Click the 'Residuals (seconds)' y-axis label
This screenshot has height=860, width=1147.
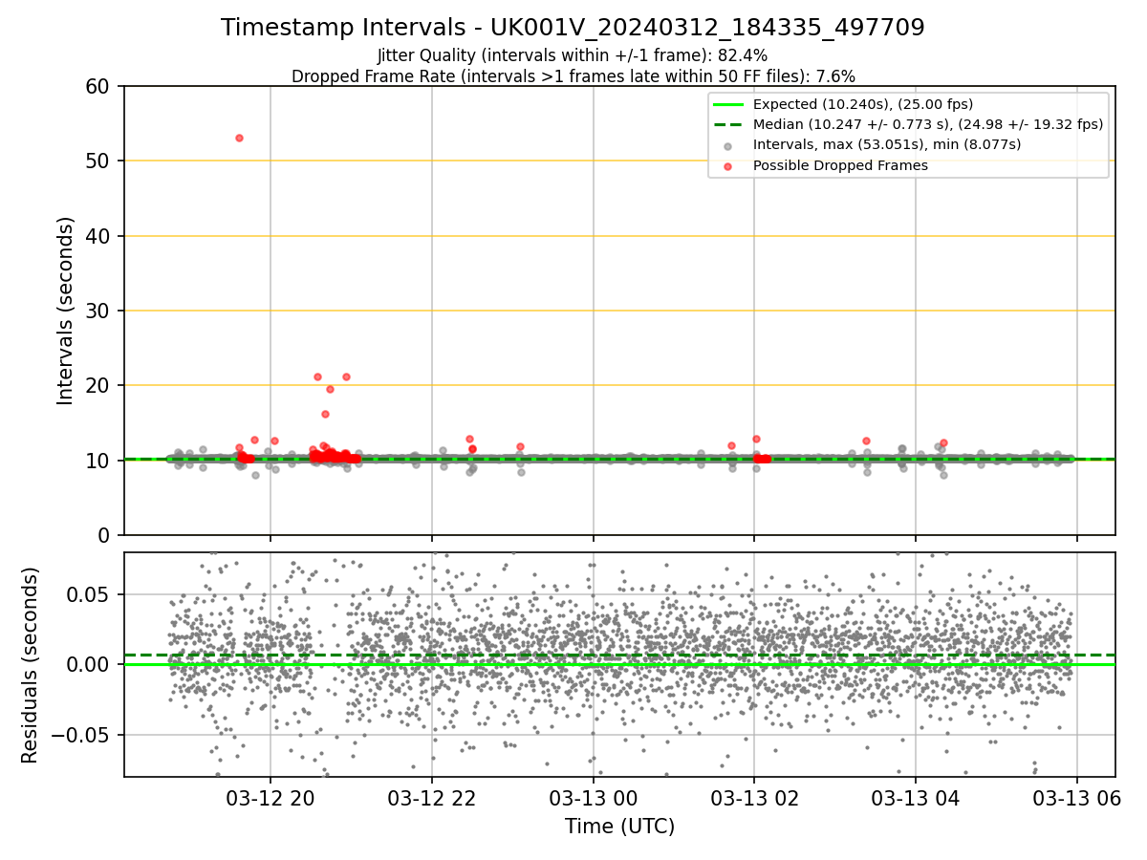[x=31, y=665]
